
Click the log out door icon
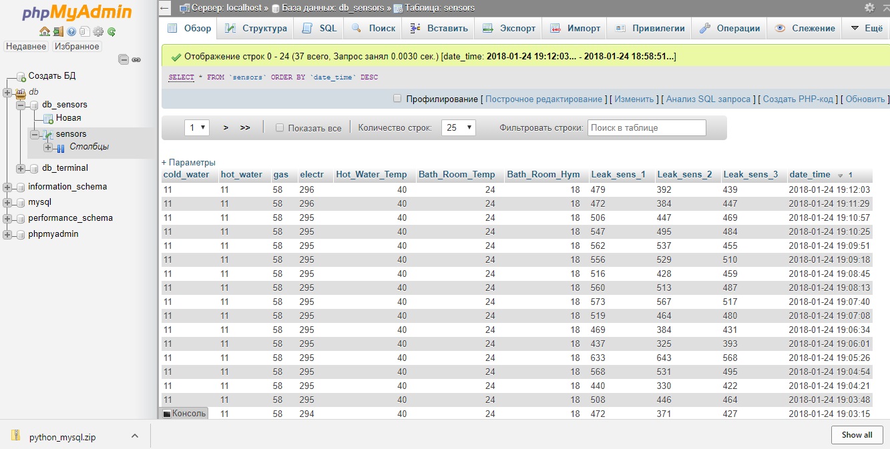[x=58, y=31]
